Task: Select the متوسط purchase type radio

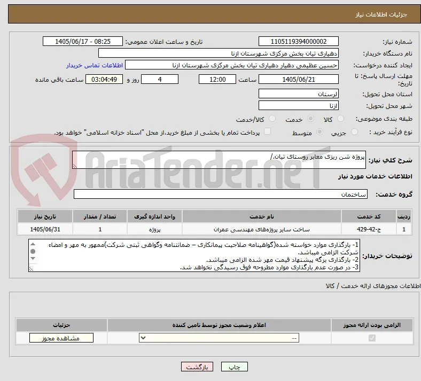Action: pos(319,132)
